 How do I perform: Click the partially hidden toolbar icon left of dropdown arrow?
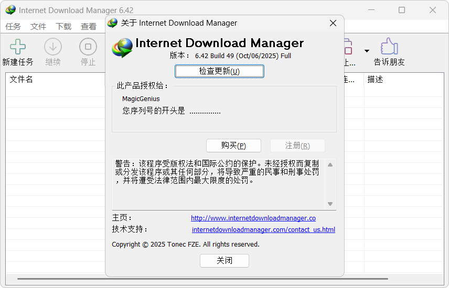[348, 47]
